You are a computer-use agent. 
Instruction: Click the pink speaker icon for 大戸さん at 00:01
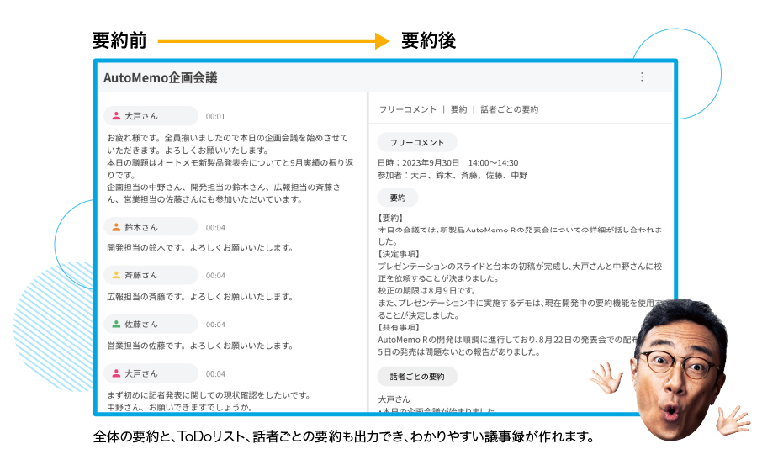point(115,116)
